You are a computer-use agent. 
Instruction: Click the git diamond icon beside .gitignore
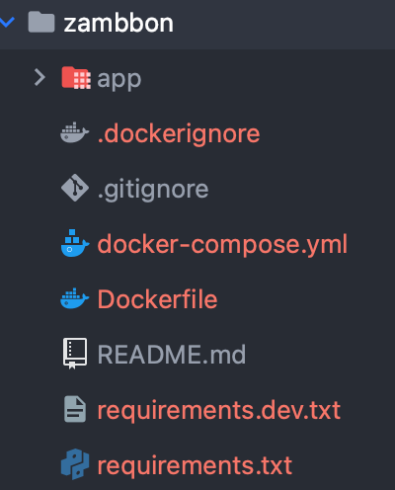75,188
